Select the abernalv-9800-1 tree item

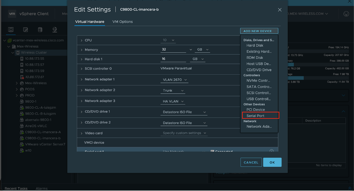(x=38, y=120)
